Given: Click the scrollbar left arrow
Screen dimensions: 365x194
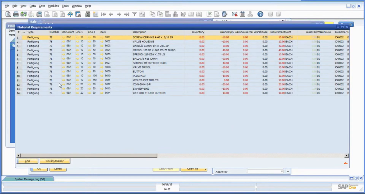Looking at the screenshot, I should click(x=19, y=156).
